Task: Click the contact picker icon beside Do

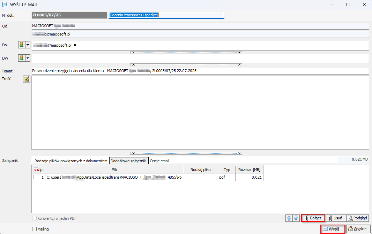Action: [22, 45]
